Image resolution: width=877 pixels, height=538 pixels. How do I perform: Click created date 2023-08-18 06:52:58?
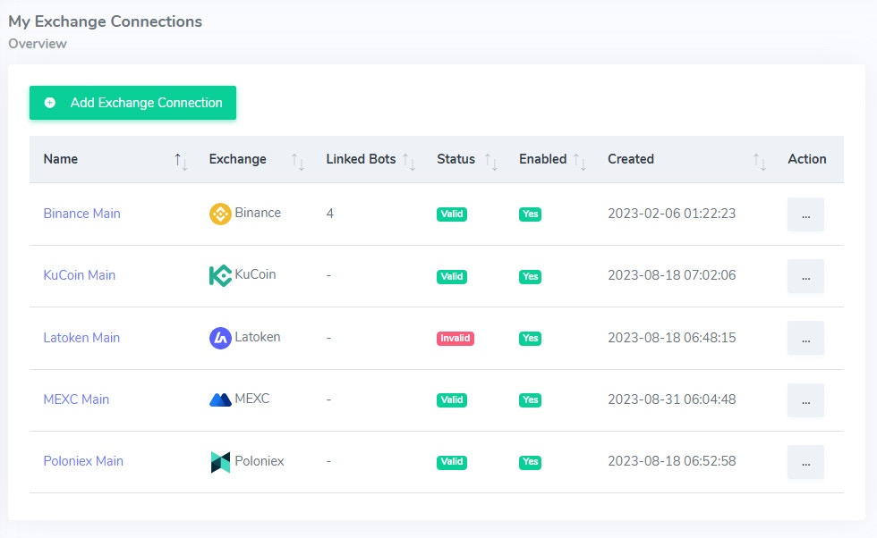[672, 461]
